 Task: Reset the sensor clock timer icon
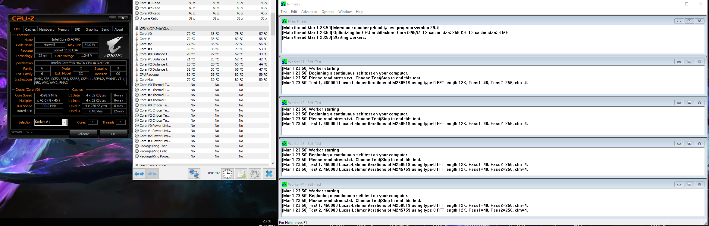pos(227,174)
